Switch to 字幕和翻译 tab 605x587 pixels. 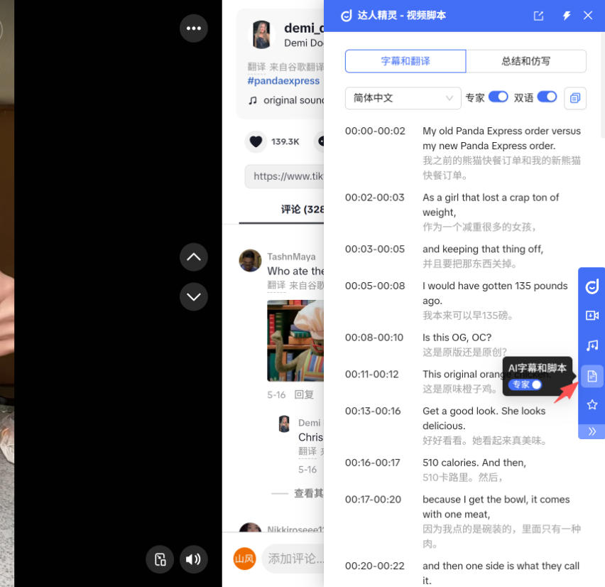click(405, 61)
